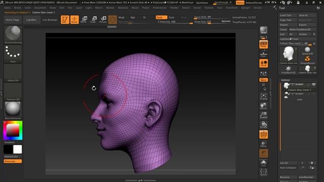Open the Color menu
This screenshot has width=324, height=182.
click(27, 8)
